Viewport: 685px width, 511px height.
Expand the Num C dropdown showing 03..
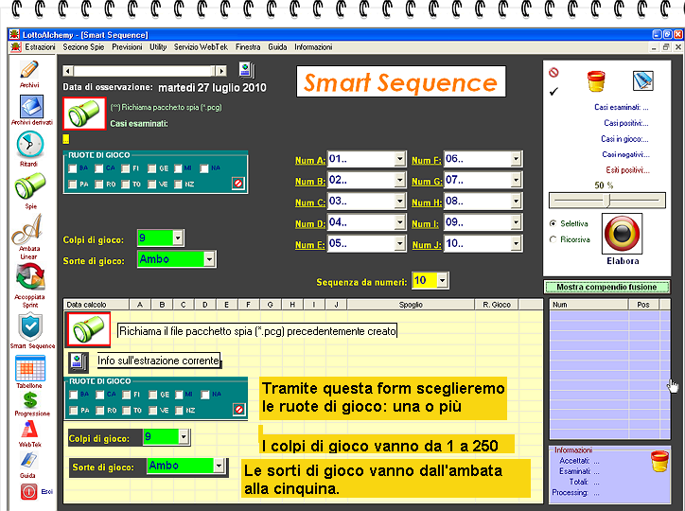pyautogui.click(x=399, y=201)
